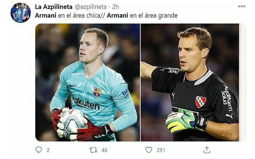Viewport: 255px width, 159px height.
Task: Click the white sliver at media's right edge
Action: [x=242, y=82]
